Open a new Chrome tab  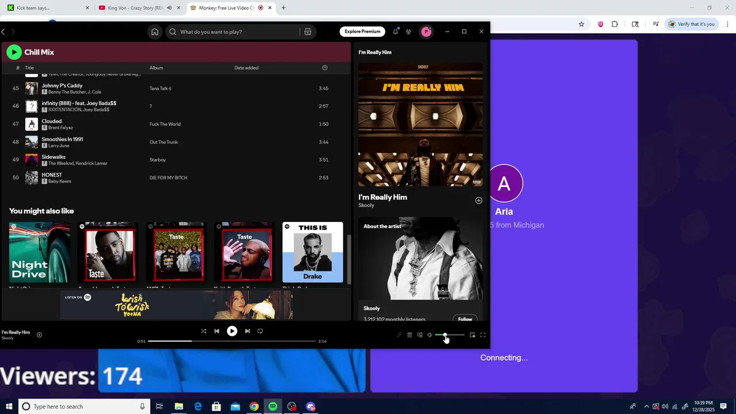pyautogui.click(x=283, y=8)
